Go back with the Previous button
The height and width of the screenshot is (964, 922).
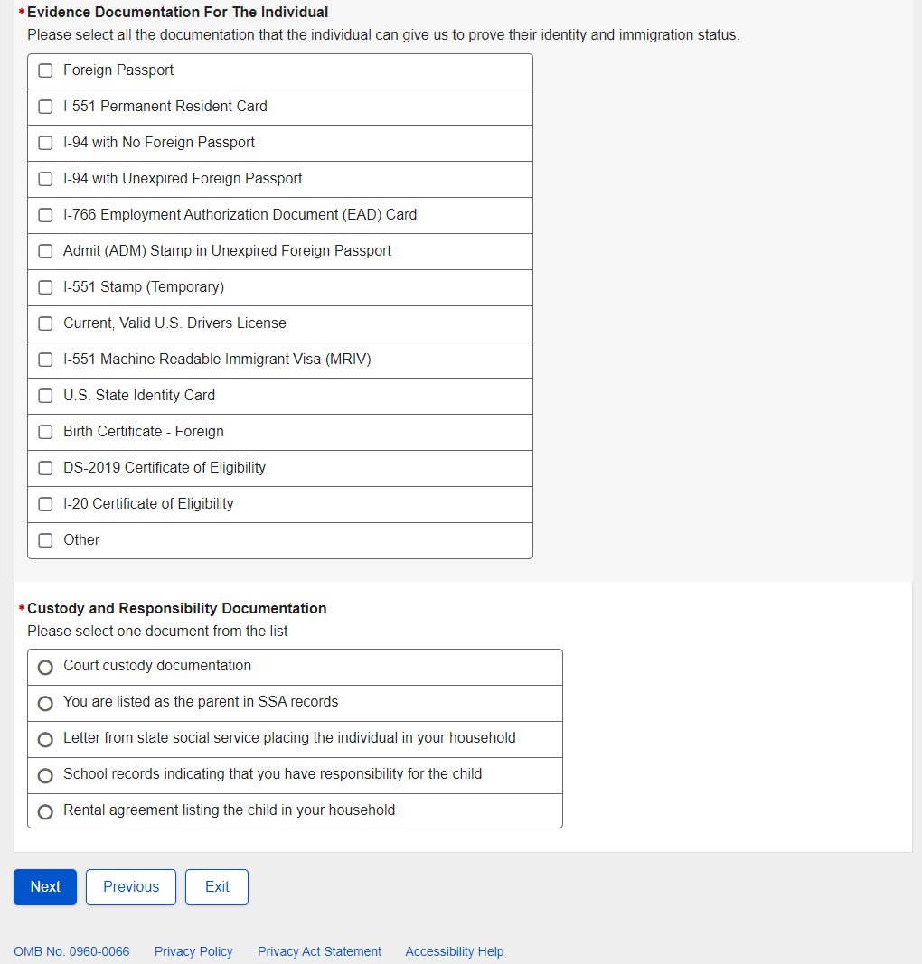[x=131, y=887]
